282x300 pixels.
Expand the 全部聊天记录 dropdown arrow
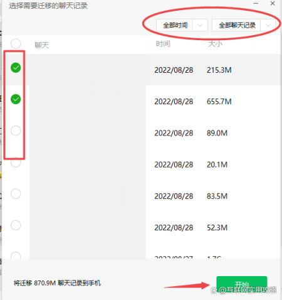click(268, 25)
